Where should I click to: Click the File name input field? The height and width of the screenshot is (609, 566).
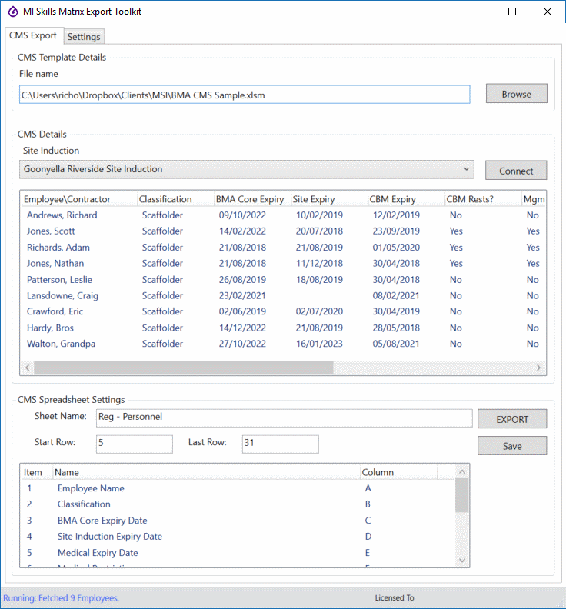[x=245, y=95]
